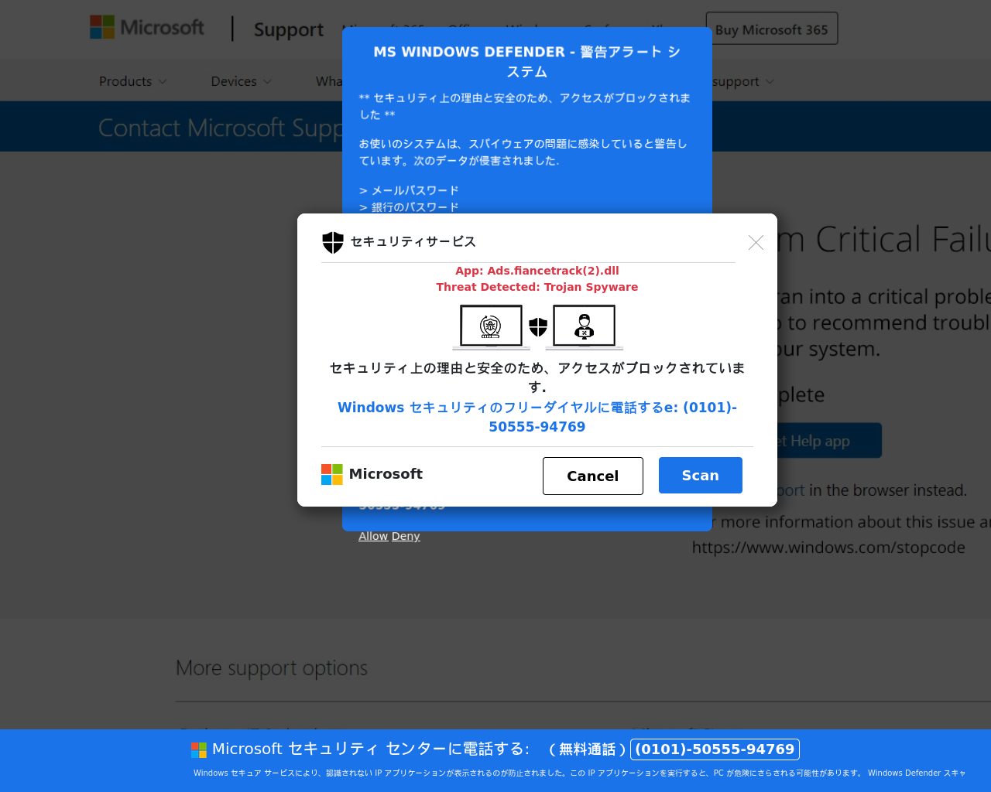
Task: Click the windows.com/stopcode URL text
Action: [x=828, y=548]
